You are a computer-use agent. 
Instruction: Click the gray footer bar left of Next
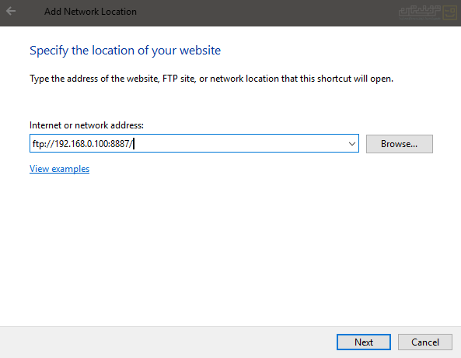(x=168, y=342)
